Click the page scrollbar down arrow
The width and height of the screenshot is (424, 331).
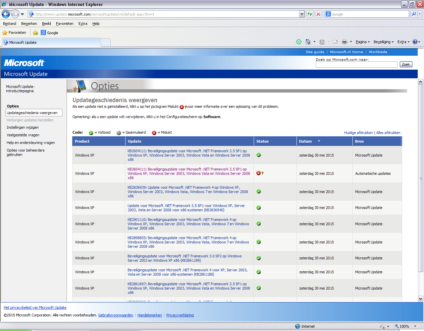(x=421, y=298)
